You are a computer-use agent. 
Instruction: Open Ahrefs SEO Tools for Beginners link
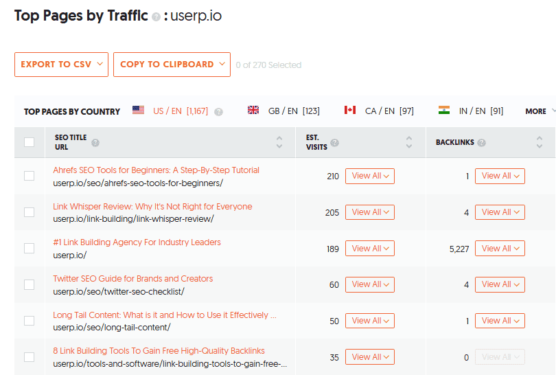pos(156,170)
